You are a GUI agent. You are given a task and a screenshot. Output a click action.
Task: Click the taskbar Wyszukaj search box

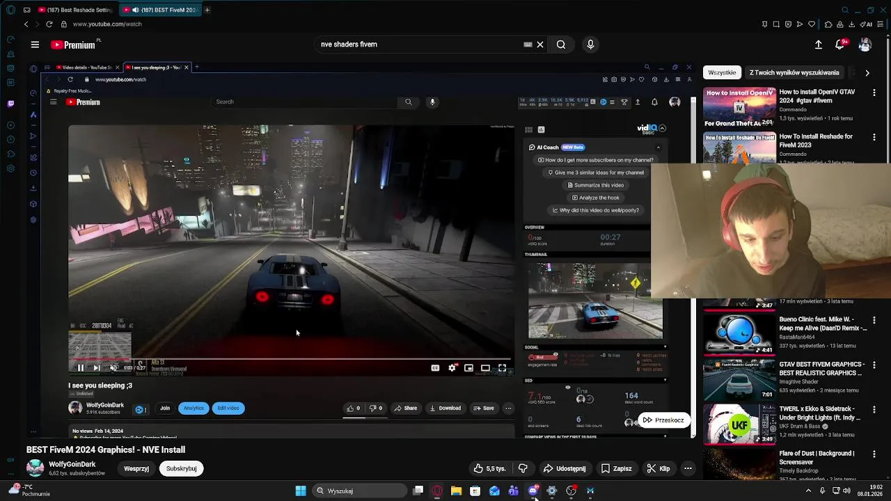coord(359,491)
